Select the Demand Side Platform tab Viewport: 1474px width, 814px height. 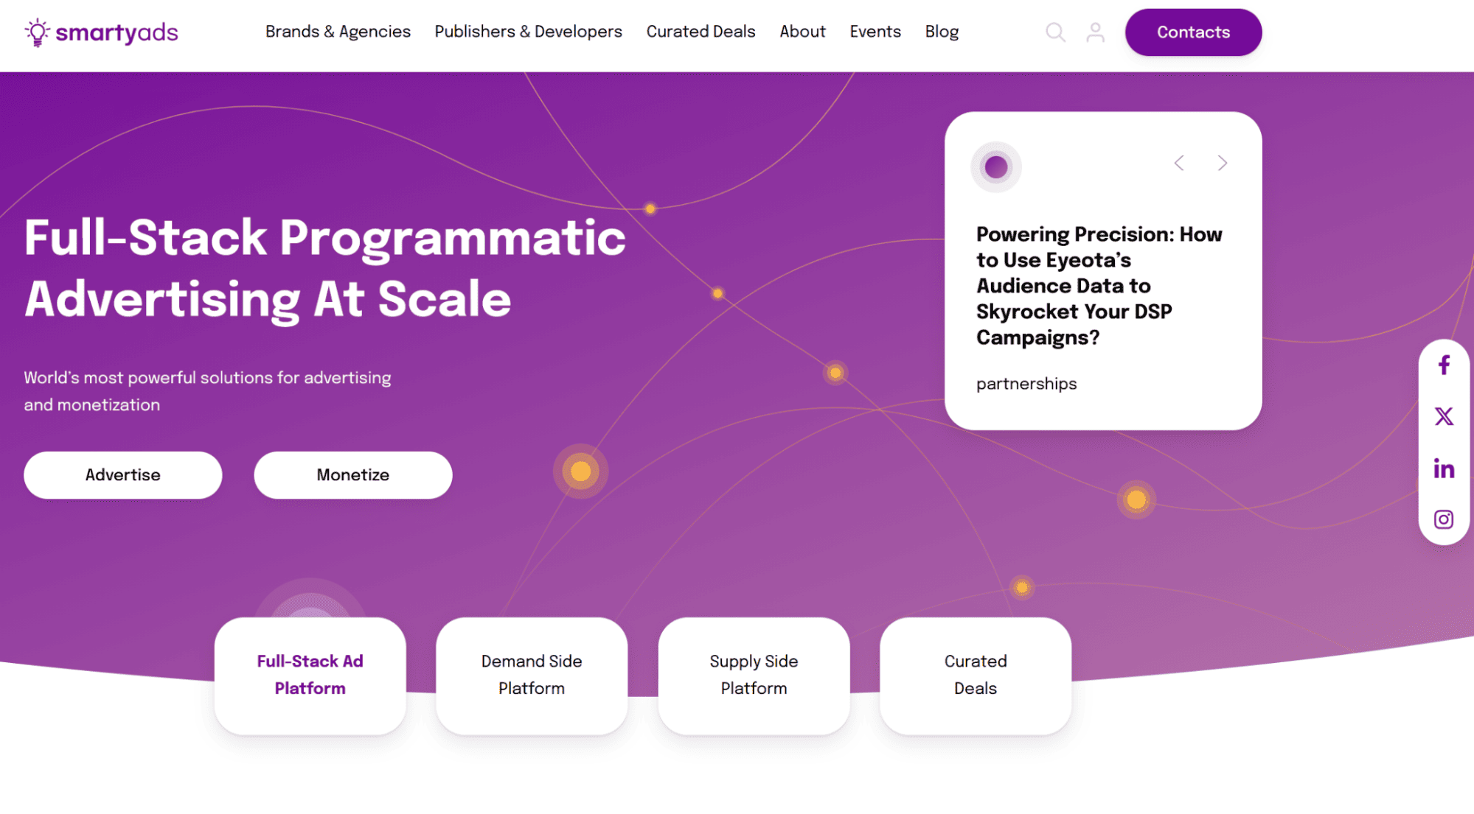point(532,675)
